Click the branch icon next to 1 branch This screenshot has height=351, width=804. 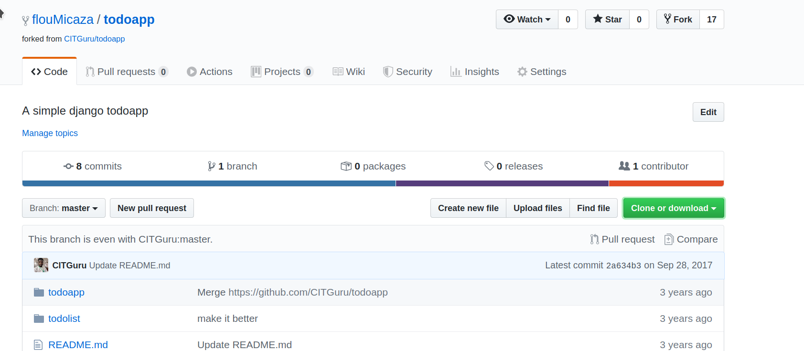pos(212,166)
